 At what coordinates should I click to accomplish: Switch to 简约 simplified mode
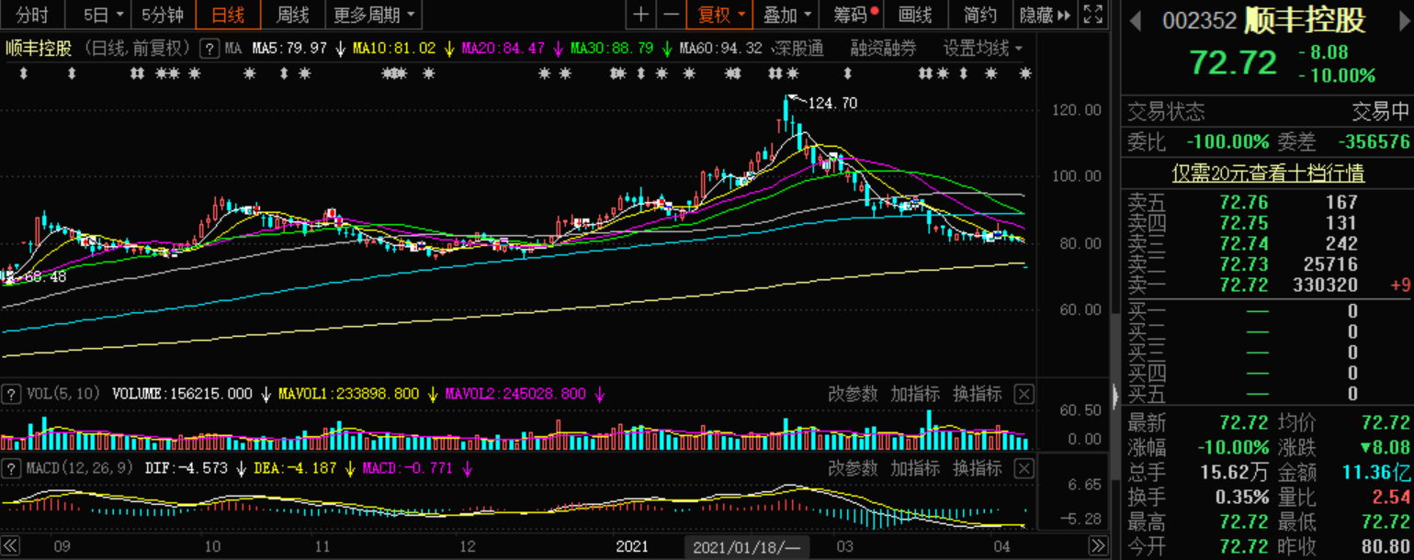[x=979, y=15]
